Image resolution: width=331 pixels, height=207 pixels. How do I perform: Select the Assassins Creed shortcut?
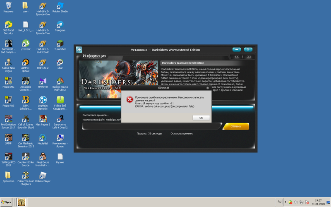tap(26, 84)
